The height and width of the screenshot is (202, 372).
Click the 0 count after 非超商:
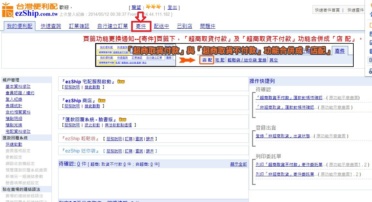pos(152,164)
